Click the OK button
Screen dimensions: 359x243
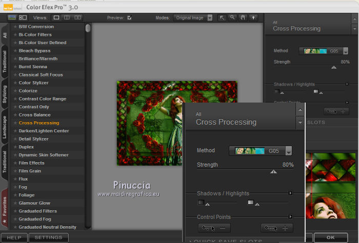point(331,237)
